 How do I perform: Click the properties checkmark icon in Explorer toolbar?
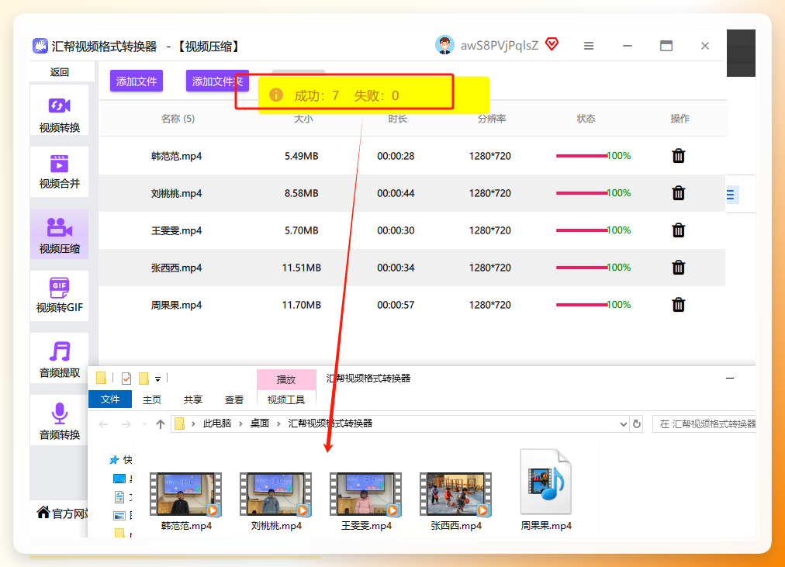point(126,379)
